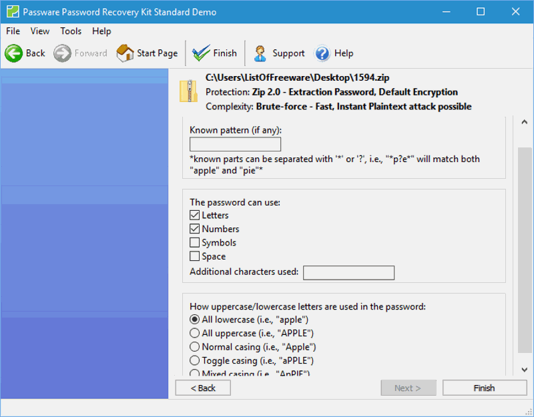Select the All lowercase radio option
534x417 pixels.
(x=194, y=320)
